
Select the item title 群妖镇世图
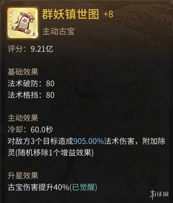(x=71, y=14)
